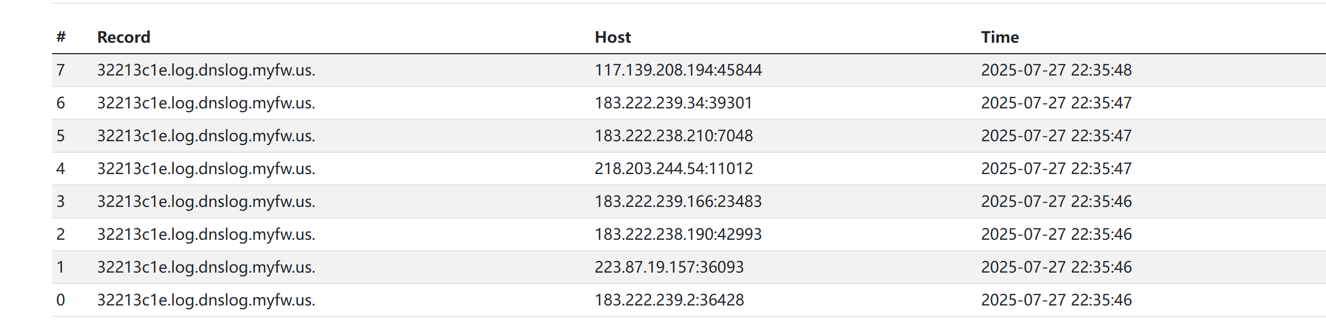Viewport: 1326px width, 329px height.
Task: Select host 183.222.239.34:39301
Action: [x=673, y=103]
